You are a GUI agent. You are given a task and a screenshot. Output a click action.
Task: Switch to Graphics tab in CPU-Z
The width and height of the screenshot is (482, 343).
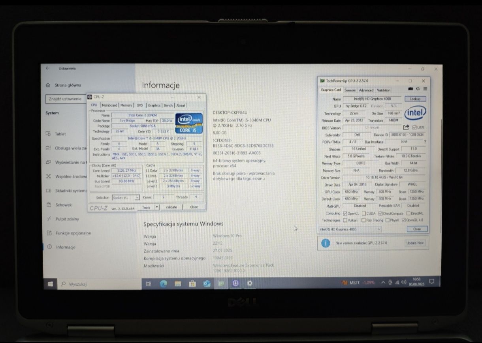(x=154, y=105)
